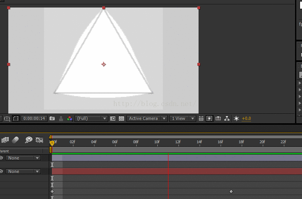Open the Active Camera view dropdown
302x199 pixels.
click(x=147, y=118)
